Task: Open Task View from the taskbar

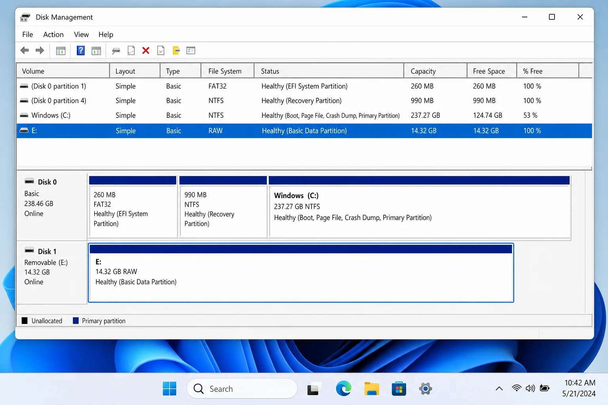Action: [313, 389]
